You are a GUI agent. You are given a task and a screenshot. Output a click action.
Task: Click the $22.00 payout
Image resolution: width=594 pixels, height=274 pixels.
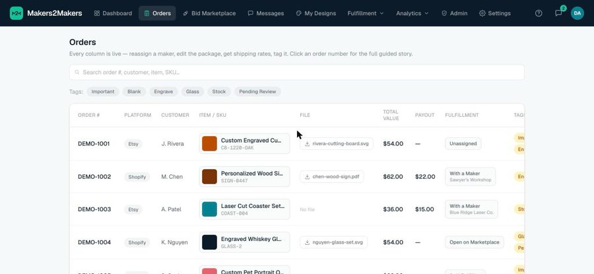425,176
